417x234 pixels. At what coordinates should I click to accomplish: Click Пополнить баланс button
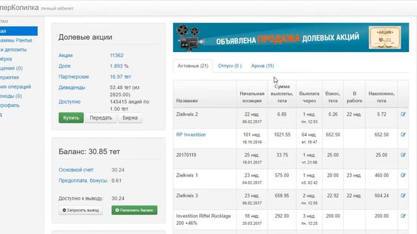pyautogui.click(x=134, y=210)
